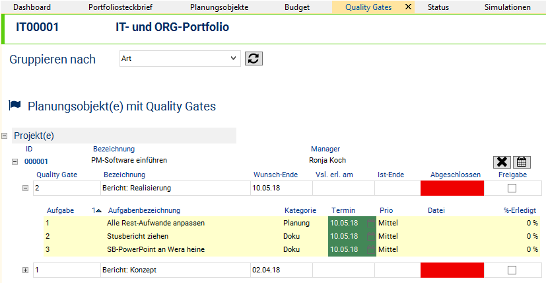
Task: Open project link 000001
Action: click(x=36, y=161)
